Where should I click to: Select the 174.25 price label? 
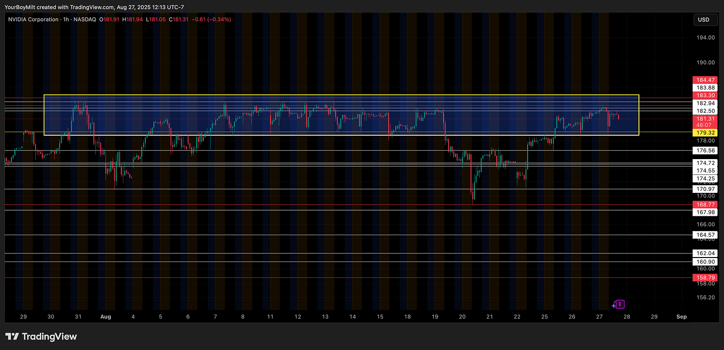(705, 178)
